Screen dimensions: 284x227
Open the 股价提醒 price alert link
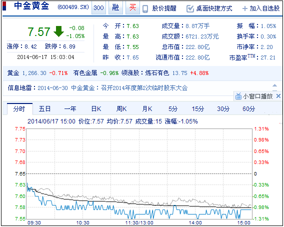(x=164, y=8)
